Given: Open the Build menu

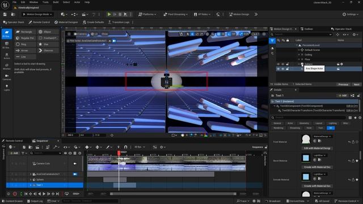Looking at the screenshot, I should coord(56,2).
